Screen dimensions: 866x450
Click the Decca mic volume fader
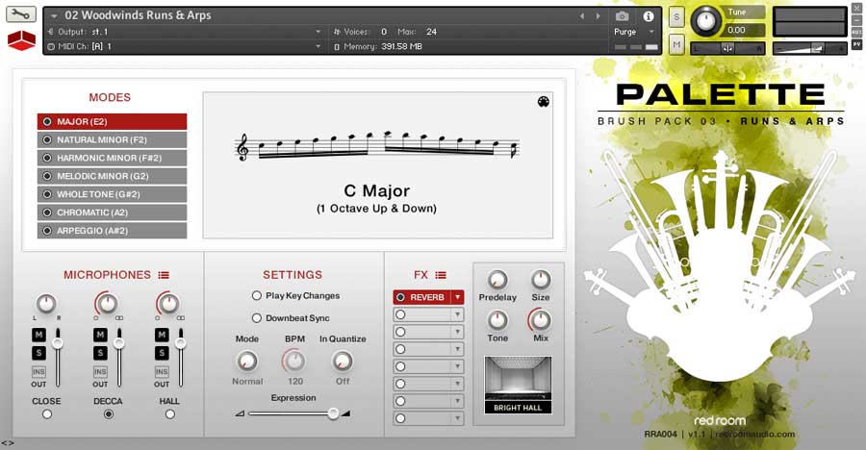click(x=118, y=343)
